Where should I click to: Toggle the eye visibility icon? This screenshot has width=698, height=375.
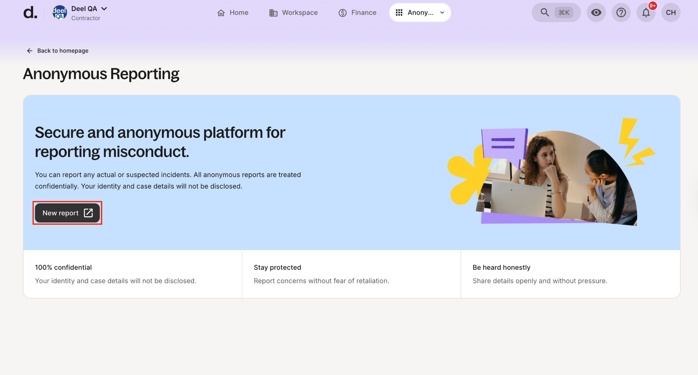pyautogui.click(x=596, y=13)
